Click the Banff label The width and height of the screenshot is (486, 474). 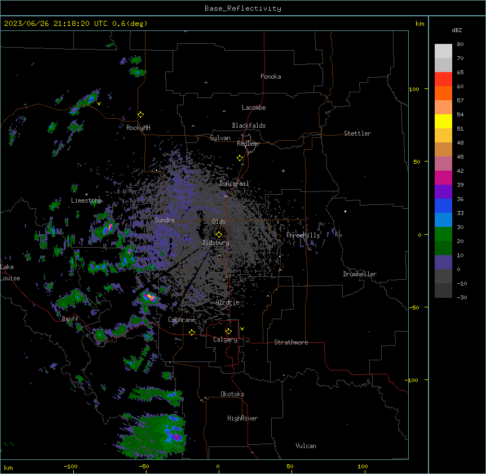tap(70, 319)
